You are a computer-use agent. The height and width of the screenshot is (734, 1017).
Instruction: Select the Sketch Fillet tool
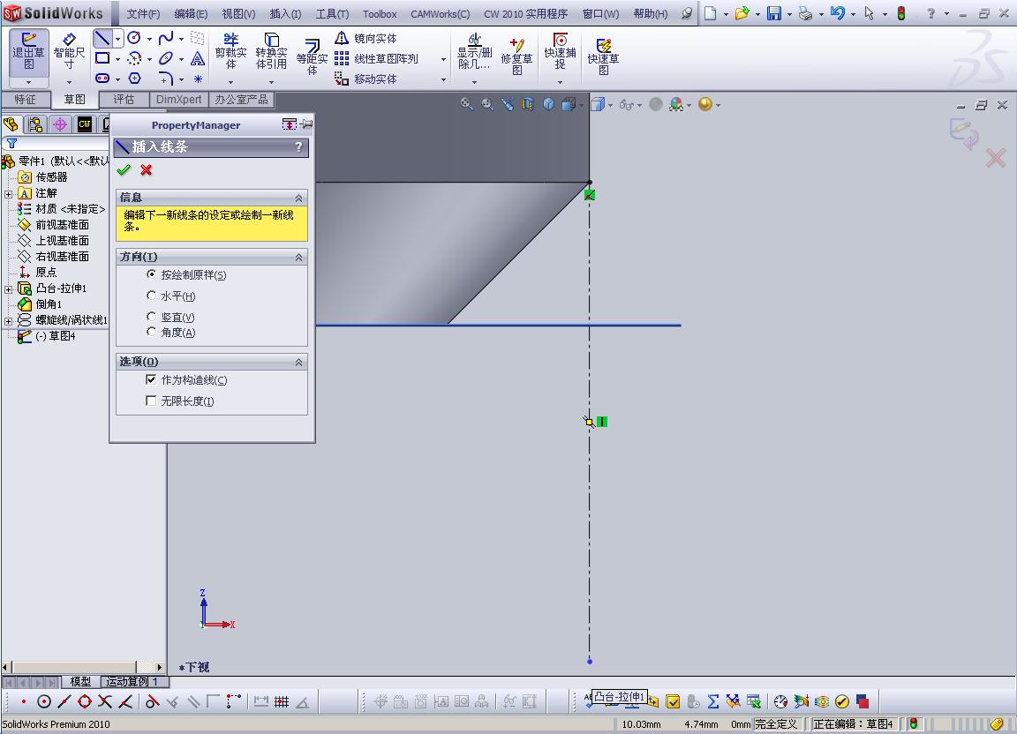pyautogui.click(x=166, y=79)
